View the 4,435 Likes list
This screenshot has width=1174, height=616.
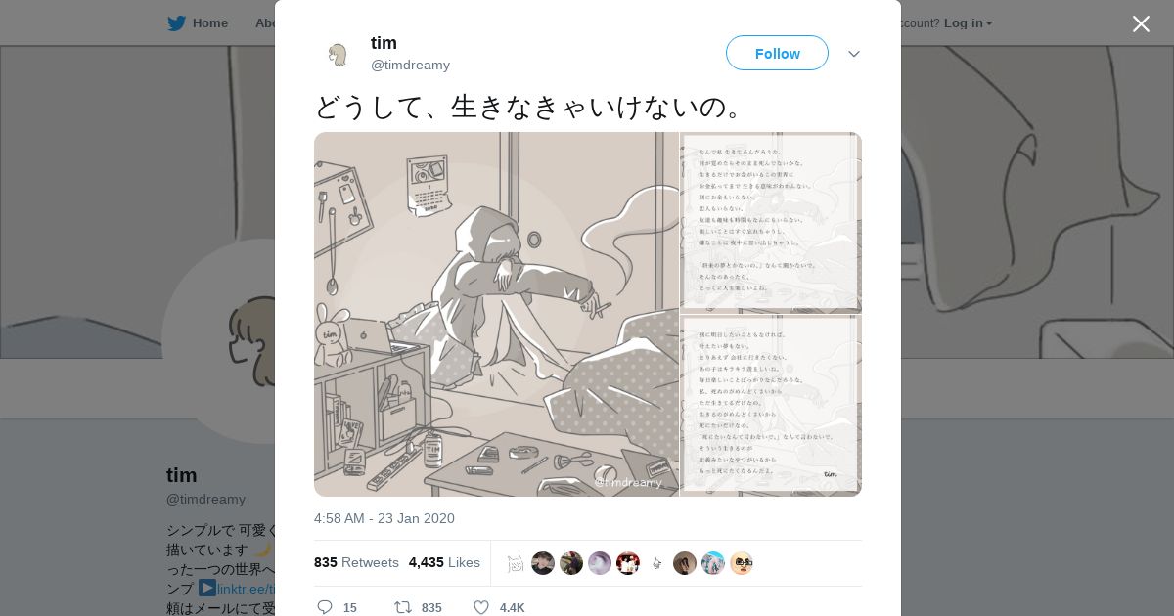[x=444, y=562]
